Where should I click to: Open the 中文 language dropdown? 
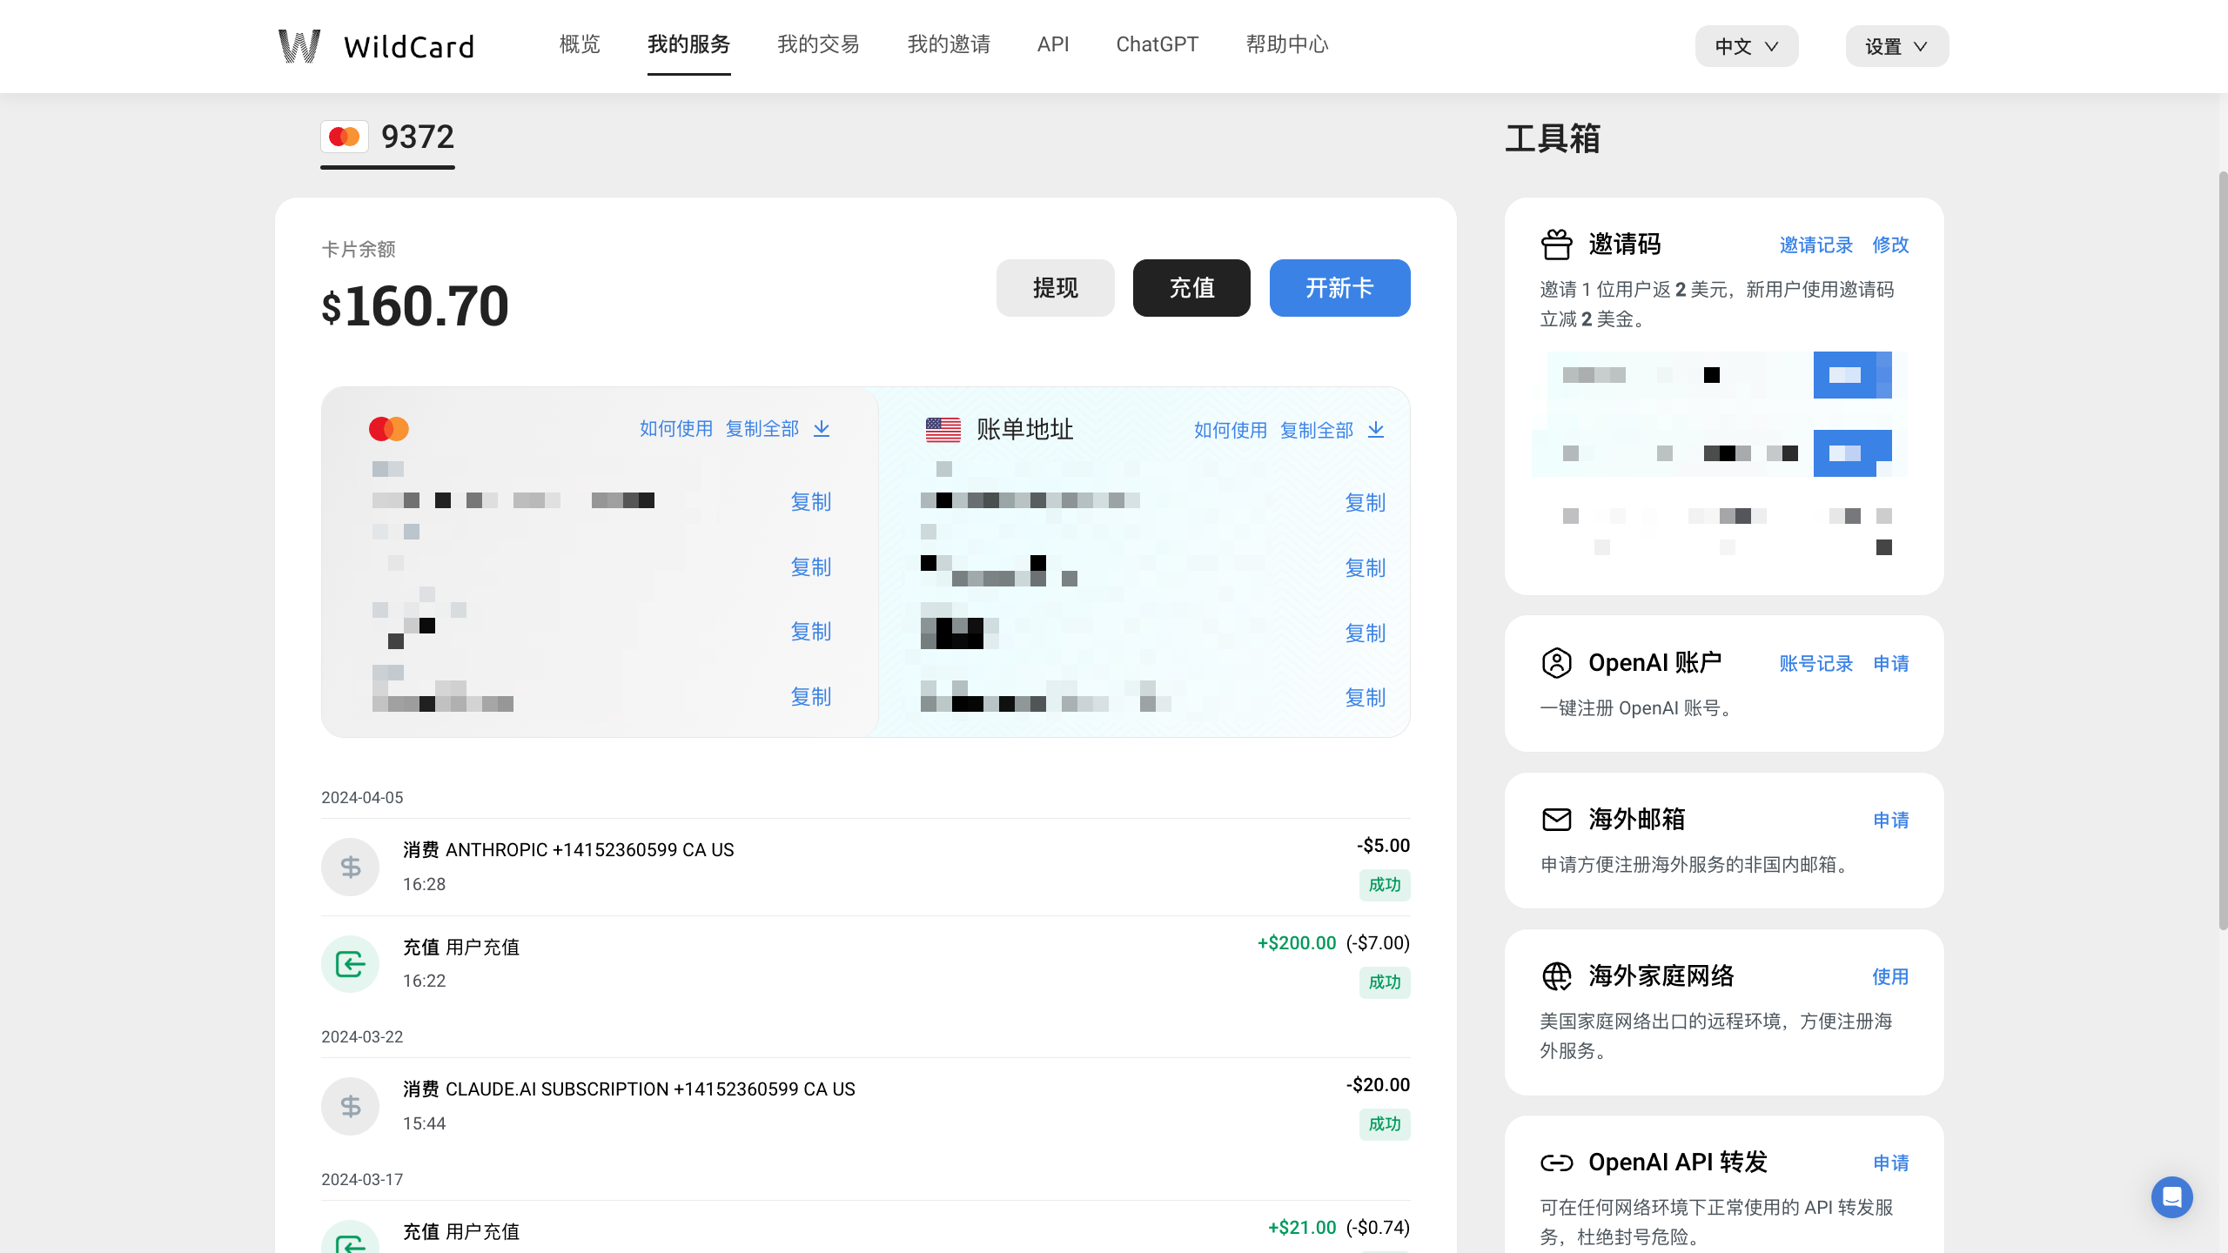[x=1746, y=46]
